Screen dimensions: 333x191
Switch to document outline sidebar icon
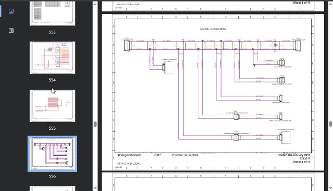coord(11,31)
